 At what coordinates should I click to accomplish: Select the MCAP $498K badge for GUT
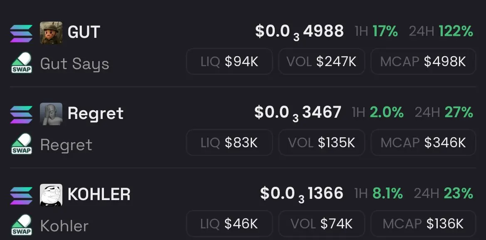[x=423, y=62]
